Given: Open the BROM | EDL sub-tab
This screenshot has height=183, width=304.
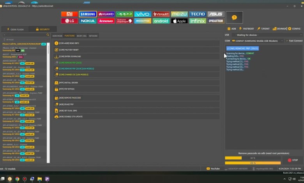Looking at the screenshot, I should coord(81,36).
